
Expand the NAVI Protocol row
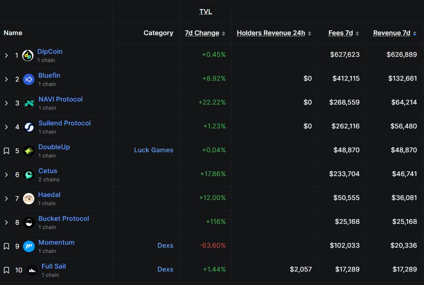point(6,103)
